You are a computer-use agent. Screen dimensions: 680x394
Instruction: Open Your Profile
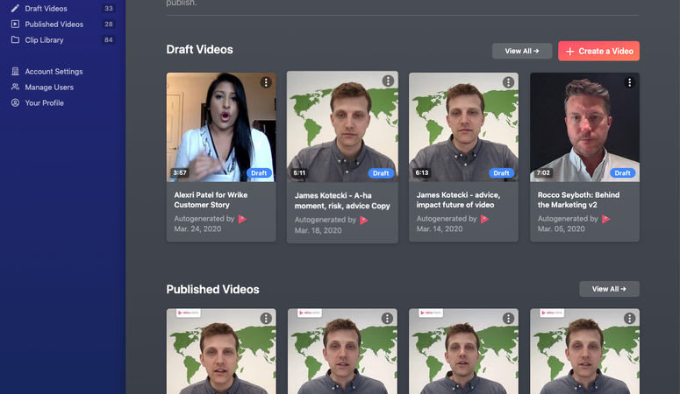[x=44, y=103]
